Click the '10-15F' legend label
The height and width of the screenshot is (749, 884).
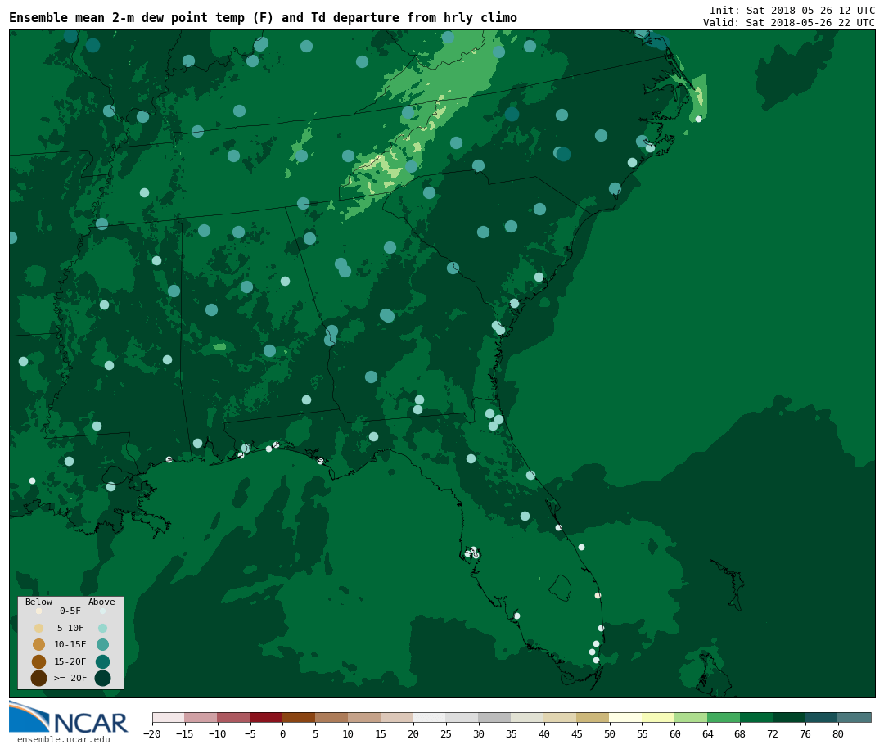tap(70, 644)
